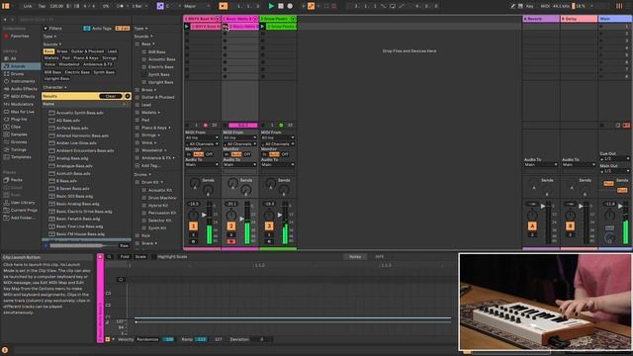Open MIDI From dropdown on track 1
Viewport: 633px width, 356px height.
(202, 137)
